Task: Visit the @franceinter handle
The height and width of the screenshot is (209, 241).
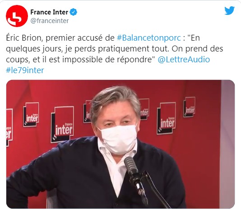Action: coord(50,21)
